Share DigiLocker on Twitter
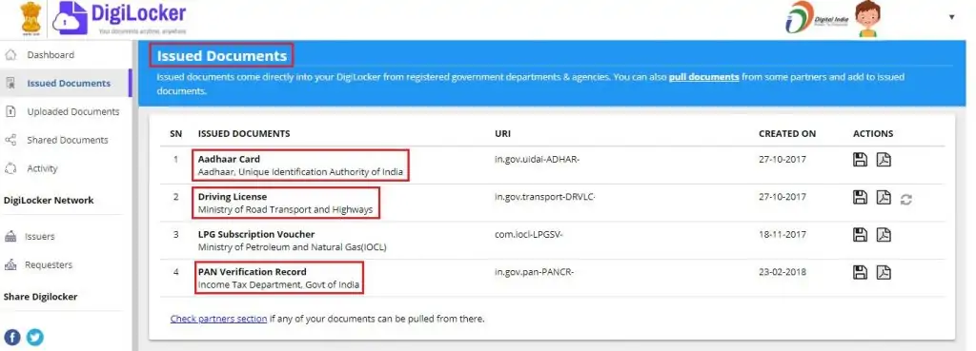 pyautogui.click(x=35, y=338)
